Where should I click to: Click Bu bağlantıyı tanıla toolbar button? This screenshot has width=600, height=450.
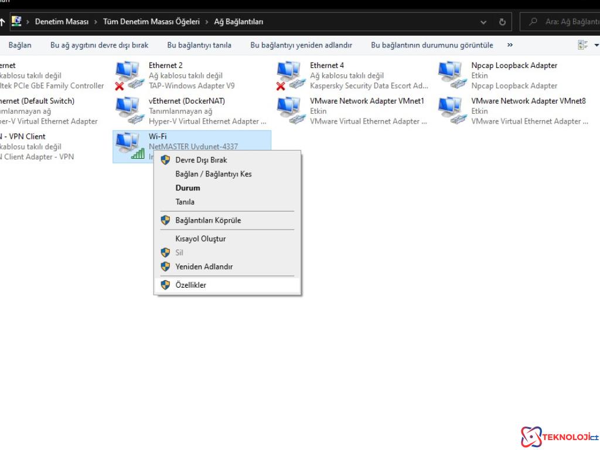click(x=199, y=45)
